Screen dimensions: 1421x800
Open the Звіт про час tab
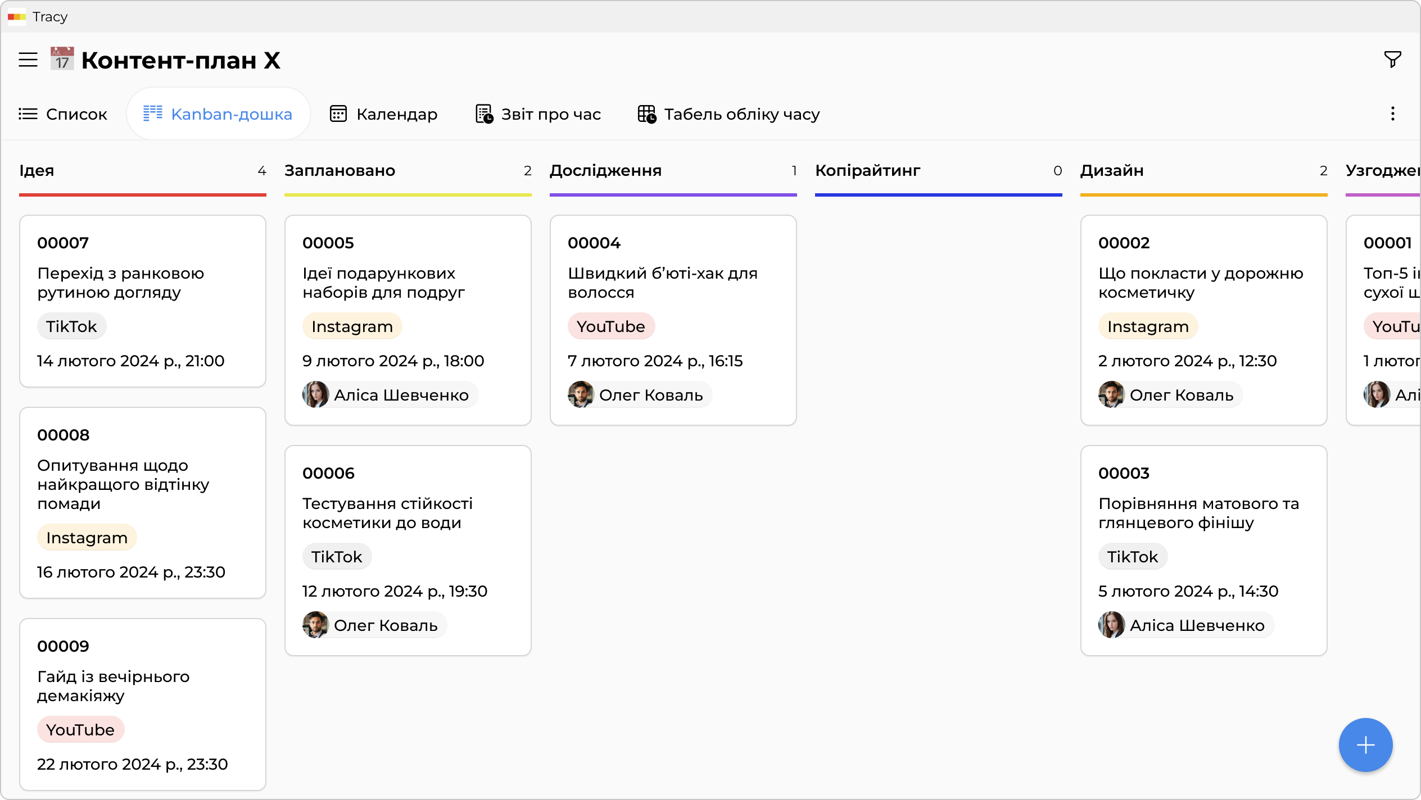coord(538,114)
